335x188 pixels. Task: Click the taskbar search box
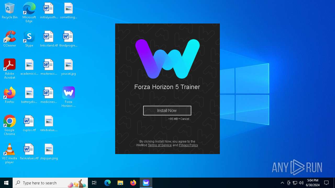tap(50, 183)
